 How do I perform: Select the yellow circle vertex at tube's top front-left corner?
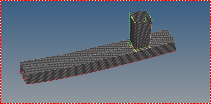(135, 23)
